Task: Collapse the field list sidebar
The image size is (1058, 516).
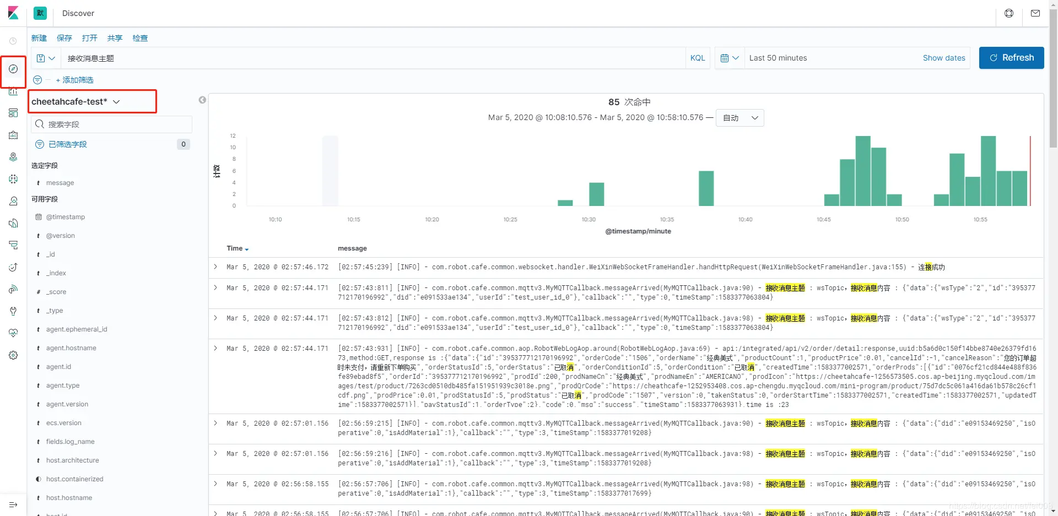Action: [202, 100]
